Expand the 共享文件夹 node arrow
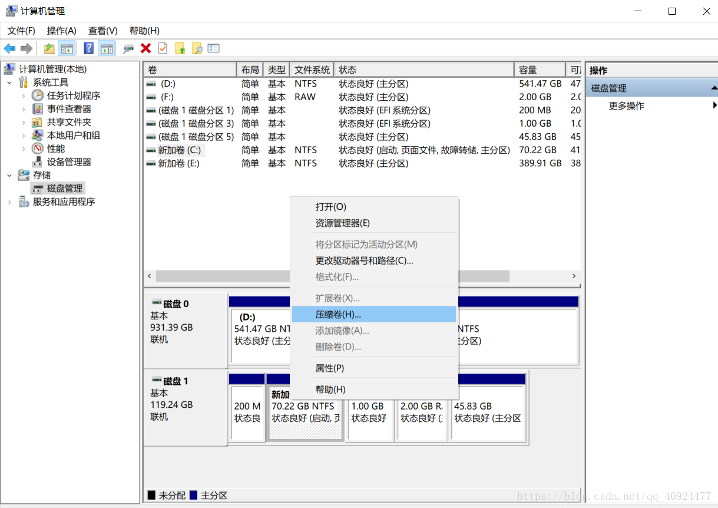Image resolution: width=718 pixels, height=508 pixels. pyautogui.click(x=24, y=122)
